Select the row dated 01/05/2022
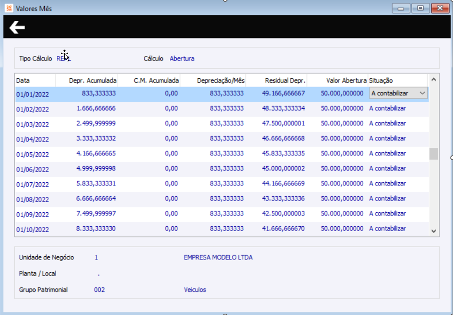This screenshot has height=315, width=453. tap(222, 154)
